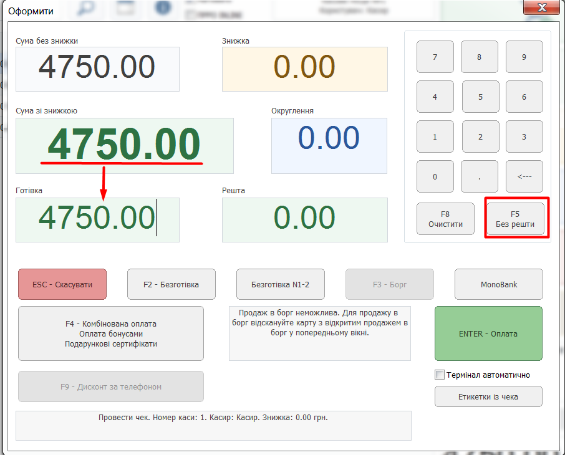Viewport: 565px width, 455px height.
Task: Click keypad digit 5
Action: tap(480, 97)
